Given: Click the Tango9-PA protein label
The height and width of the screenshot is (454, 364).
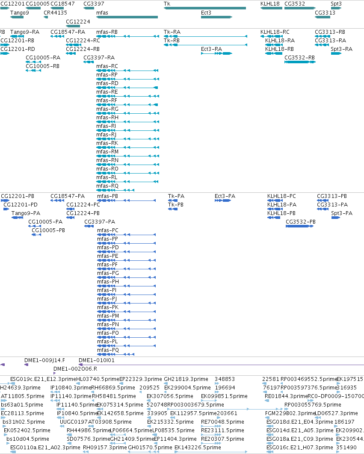Looking at the screenshot, I should coord(26,213).
